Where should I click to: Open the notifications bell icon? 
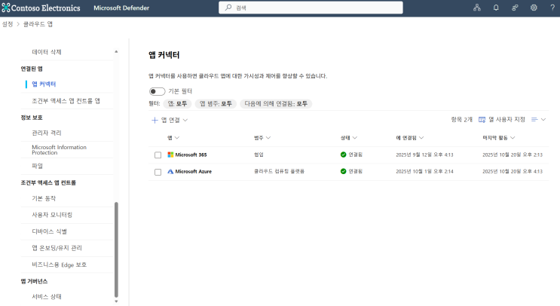[x=496, y=8]
